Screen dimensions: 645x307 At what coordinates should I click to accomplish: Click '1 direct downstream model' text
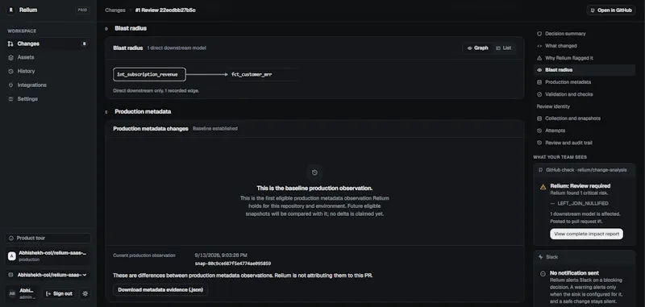(x=177, y=48)
